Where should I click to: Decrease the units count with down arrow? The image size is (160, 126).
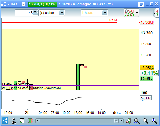tap(35, 14)
